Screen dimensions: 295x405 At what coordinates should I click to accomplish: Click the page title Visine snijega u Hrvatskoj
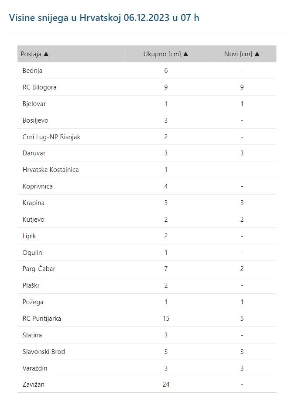click(104, 18)
